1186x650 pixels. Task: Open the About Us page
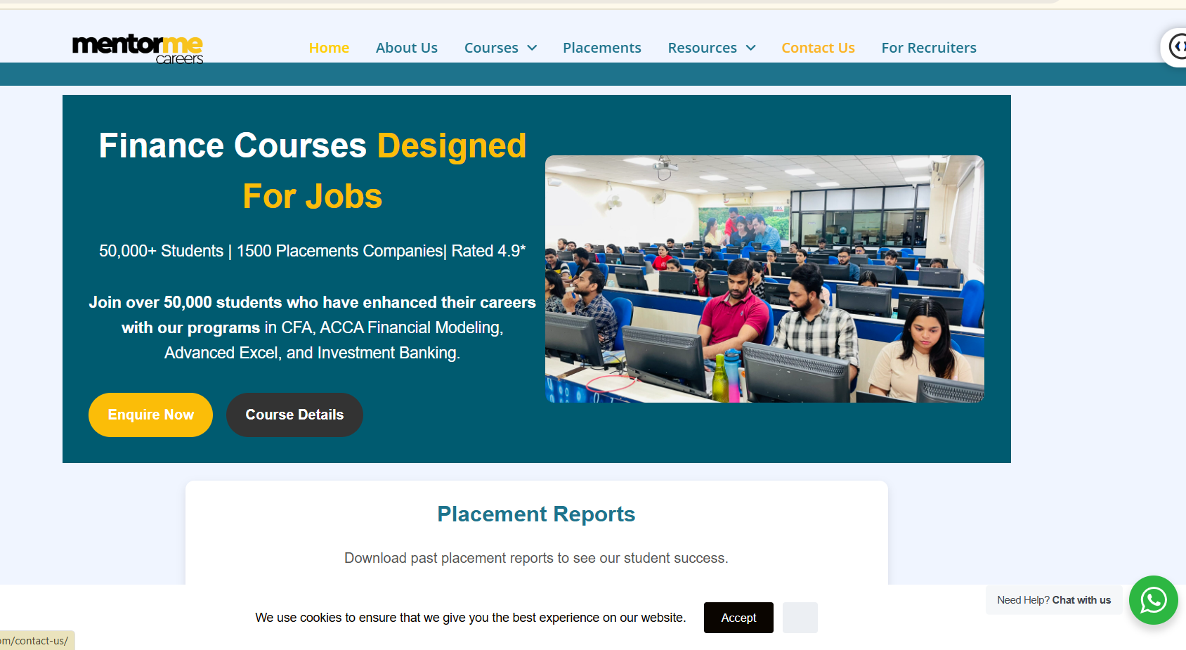[407, 47]
